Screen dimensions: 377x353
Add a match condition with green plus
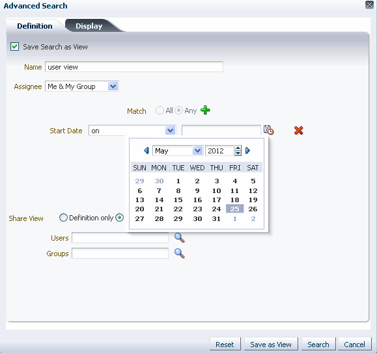[205, 110]
